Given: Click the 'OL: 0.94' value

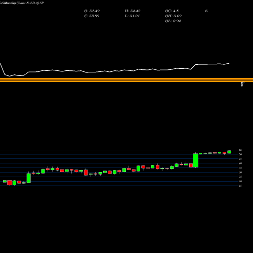Looking at the screenshot, I should point(173,21).
